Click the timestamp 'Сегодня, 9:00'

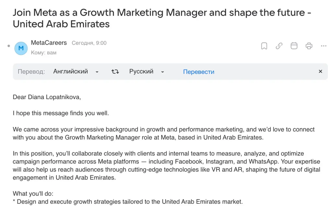click(89, 43)
